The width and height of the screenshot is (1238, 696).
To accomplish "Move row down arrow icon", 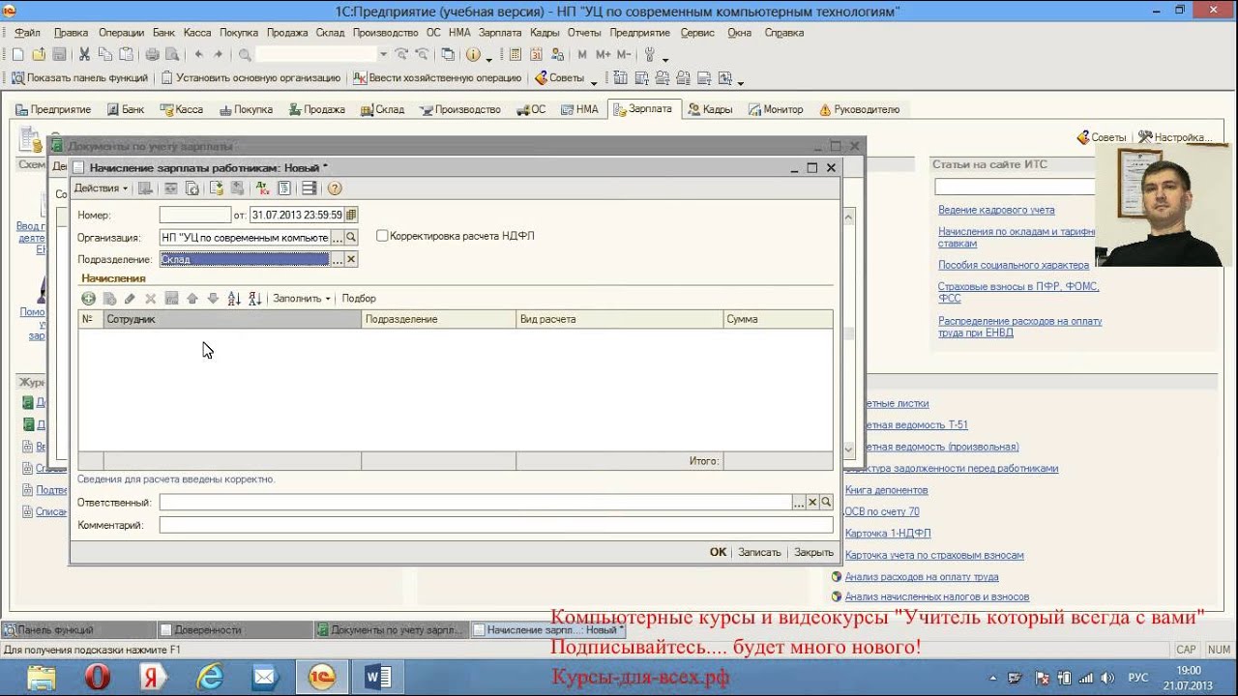I will 213,299.
